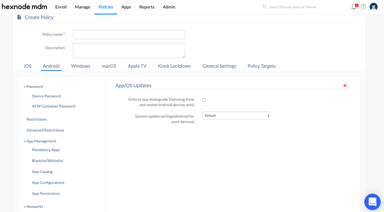Open Restrictions in sidebar
This screenshot has height=212, width=384.
(x=37, y=119)
